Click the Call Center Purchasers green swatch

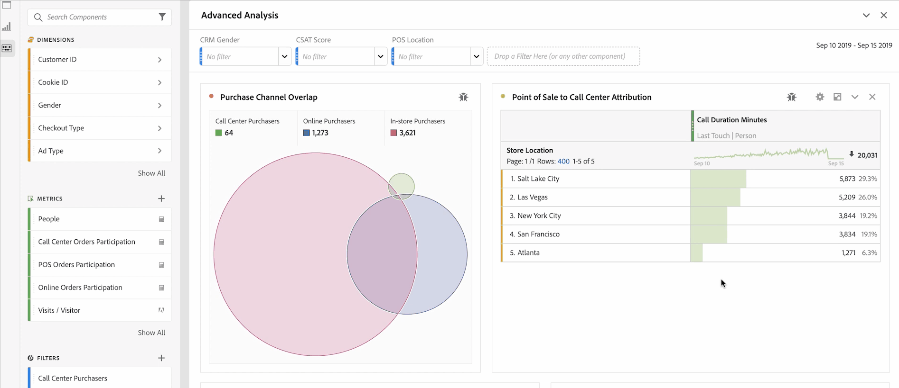(219, 133)
